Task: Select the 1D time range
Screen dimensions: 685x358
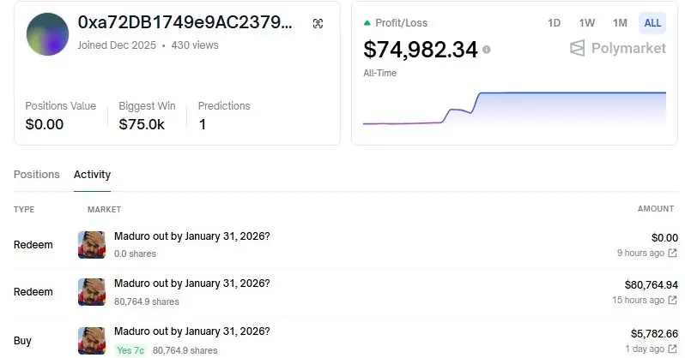Action: 554,23
